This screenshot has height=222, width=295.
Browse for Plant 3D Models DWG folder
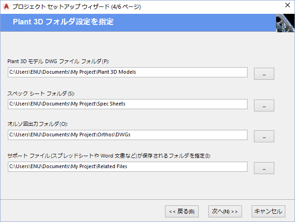[x=264, y=74]
